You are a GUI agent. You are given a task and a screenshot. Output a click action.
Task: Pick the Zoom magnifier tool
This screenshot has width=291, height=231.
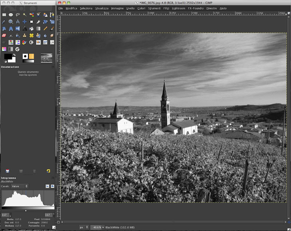tap(11, 22)
